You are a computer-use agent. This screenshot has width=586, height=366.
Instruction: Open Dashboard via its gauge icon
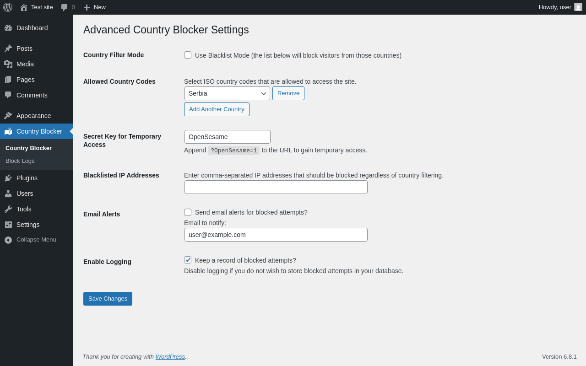pyautogui.click(x=8, y=28)
